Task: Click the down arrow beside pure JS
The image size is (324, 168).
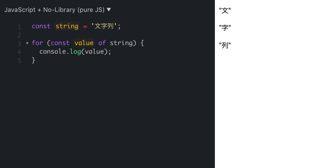Action: coord(109,9)
